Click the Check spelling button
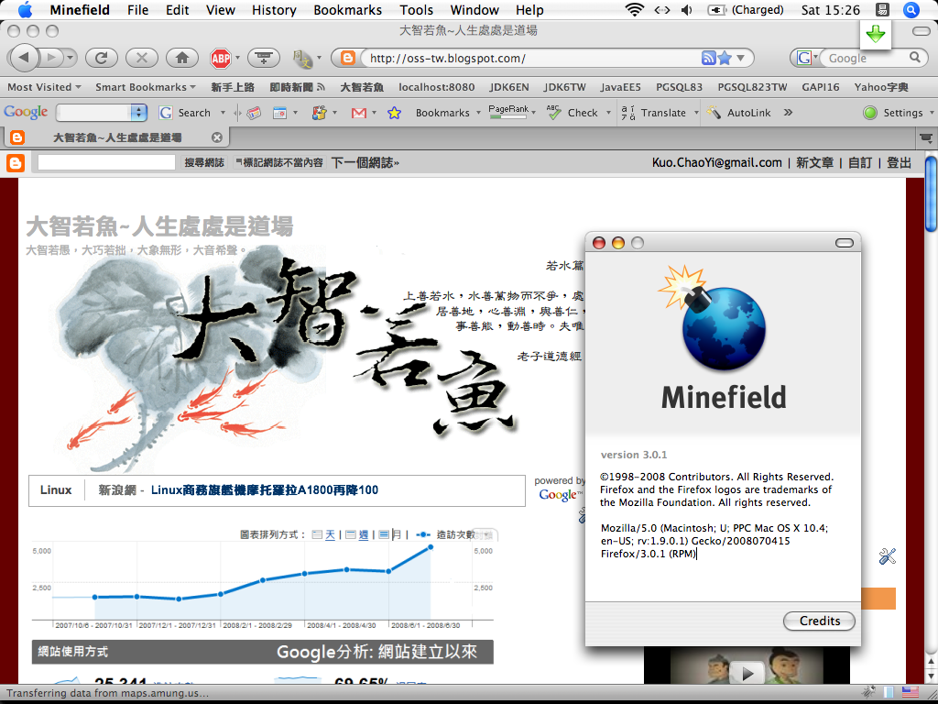 pos(573,113)
